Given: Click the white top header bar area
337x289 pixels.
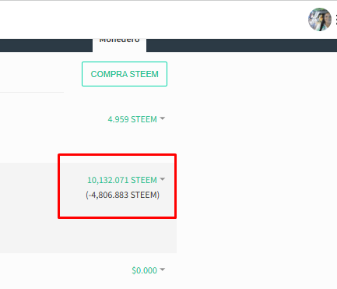Looking at the screenshot, I should tap(153, 19).
